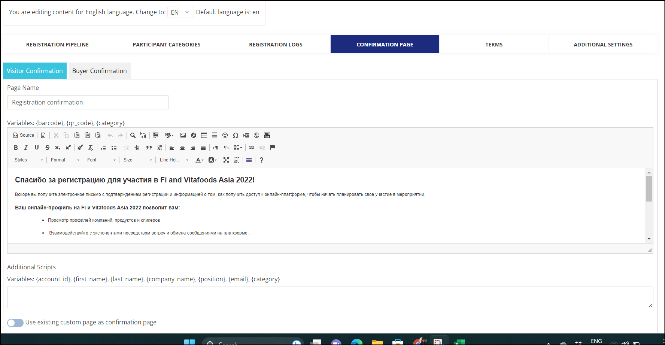Click the Paste icon in editor toolbar
The image size is (665, 345).
click(77, 135)
